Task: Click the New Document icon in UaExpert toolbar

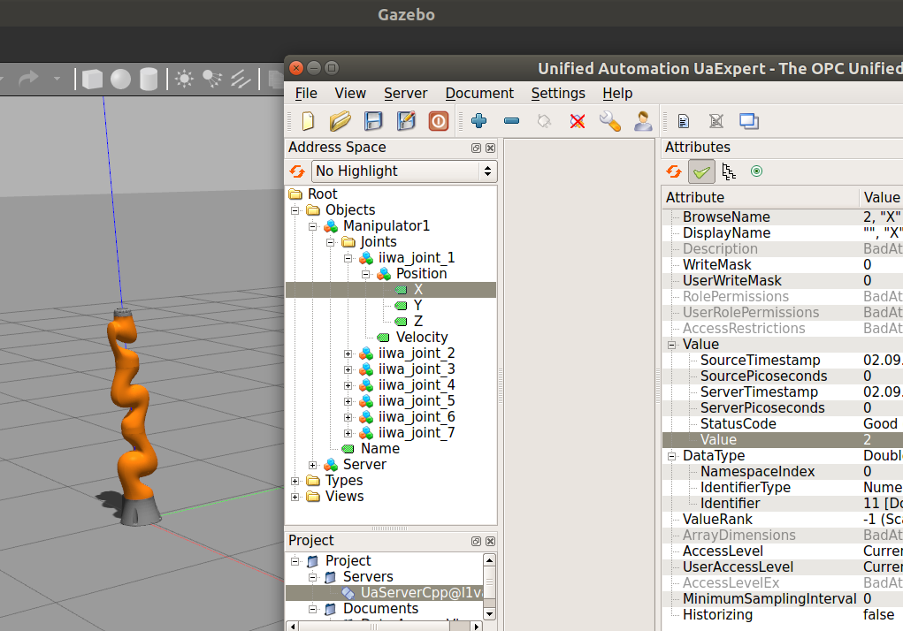Action: pyautogui.click(x=308, y=121)
